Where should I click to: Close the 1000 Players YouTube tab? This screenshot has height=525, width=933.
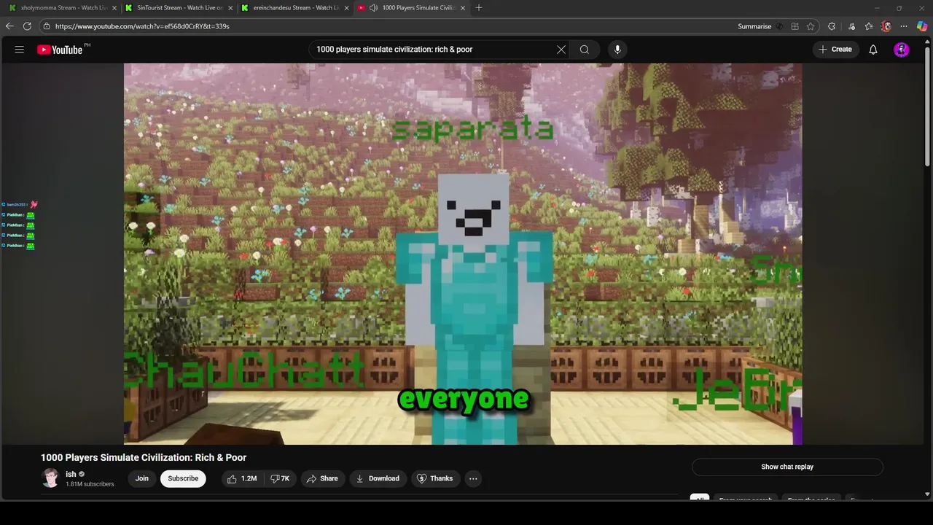pos(462,8)
